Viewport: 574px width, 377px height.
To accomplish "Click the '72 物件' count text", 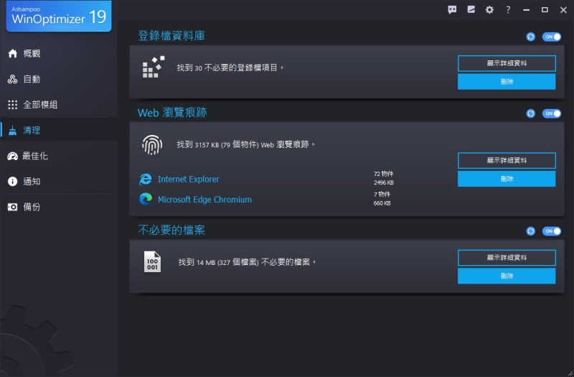I will click(383, 174).
